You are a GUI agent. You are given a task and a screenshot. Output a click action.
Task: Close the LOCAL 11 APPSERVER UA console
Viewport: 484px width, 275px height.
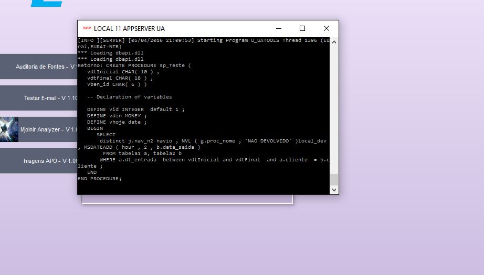click(326, 28)
